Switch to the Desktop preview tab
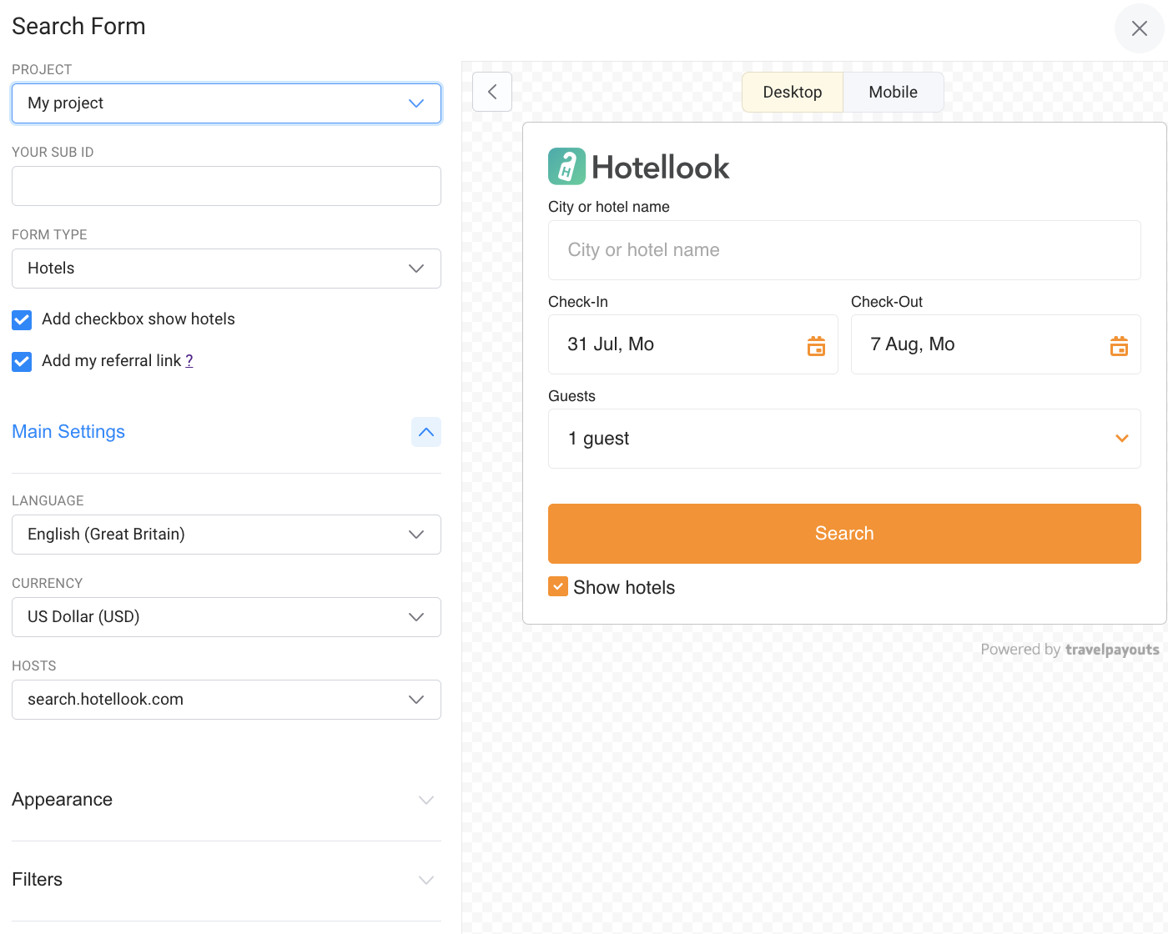This screenshot has height=934, width=1168. (x=793, y=92)
